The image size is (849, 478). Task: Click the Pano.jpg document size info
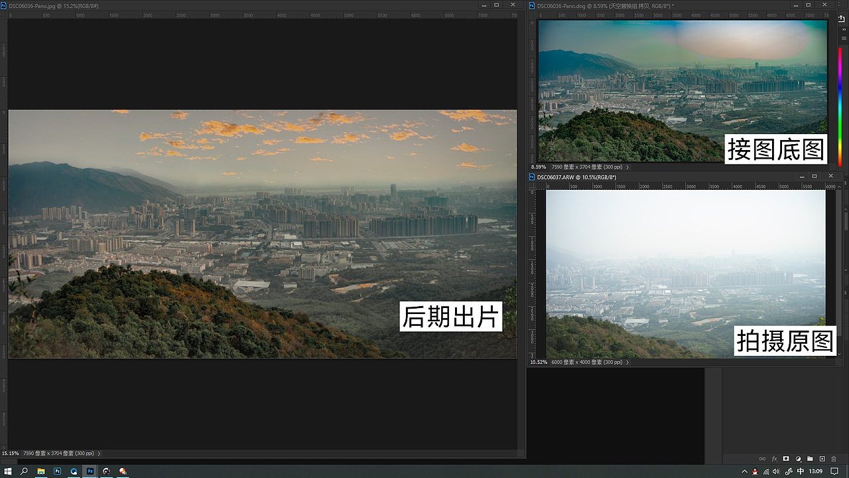pyautogui.click(x=58, y=453)
